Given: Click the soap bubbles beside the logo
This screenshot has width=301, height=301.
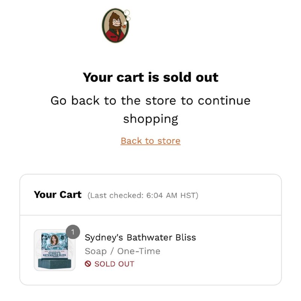Looking at the screenshot, I should pos(127,16).
